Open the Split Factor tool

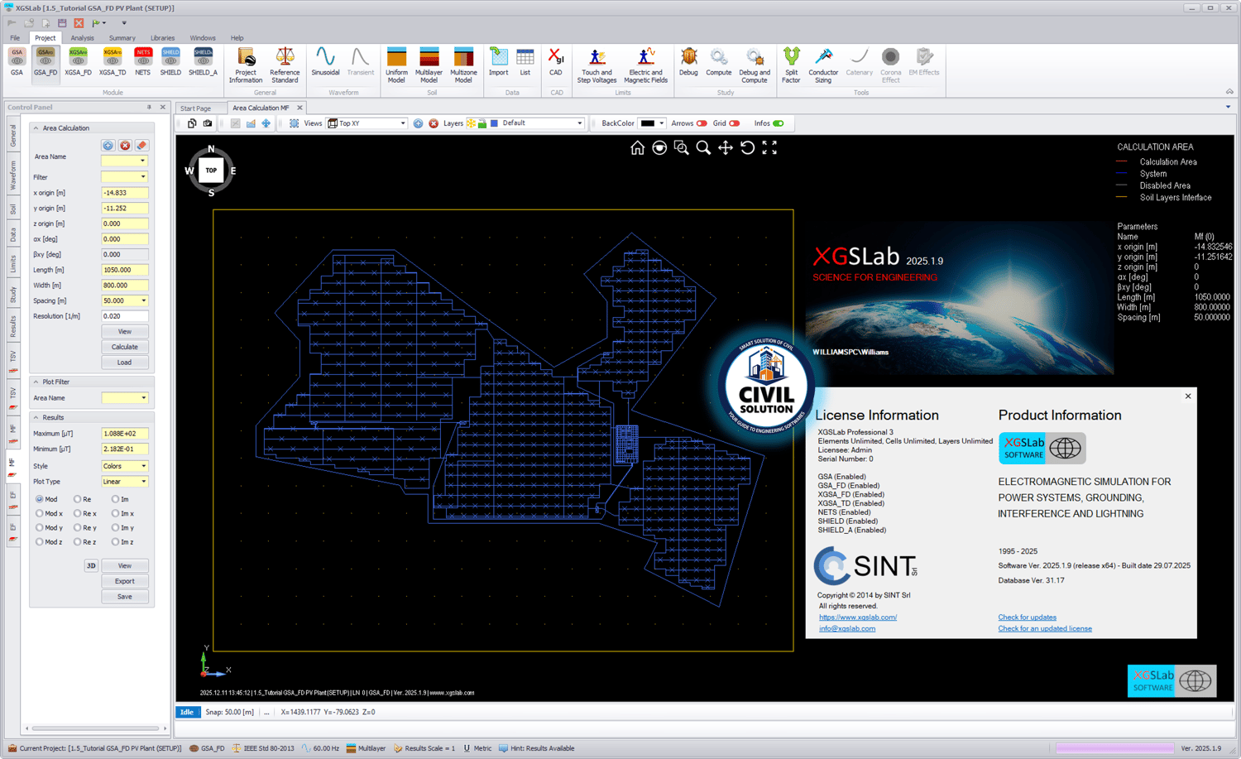click(791, 65)
